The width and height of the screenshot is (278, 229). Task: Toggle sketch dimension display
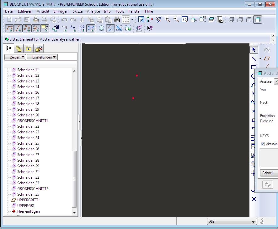pyautogui.click(x=64, y=28)
